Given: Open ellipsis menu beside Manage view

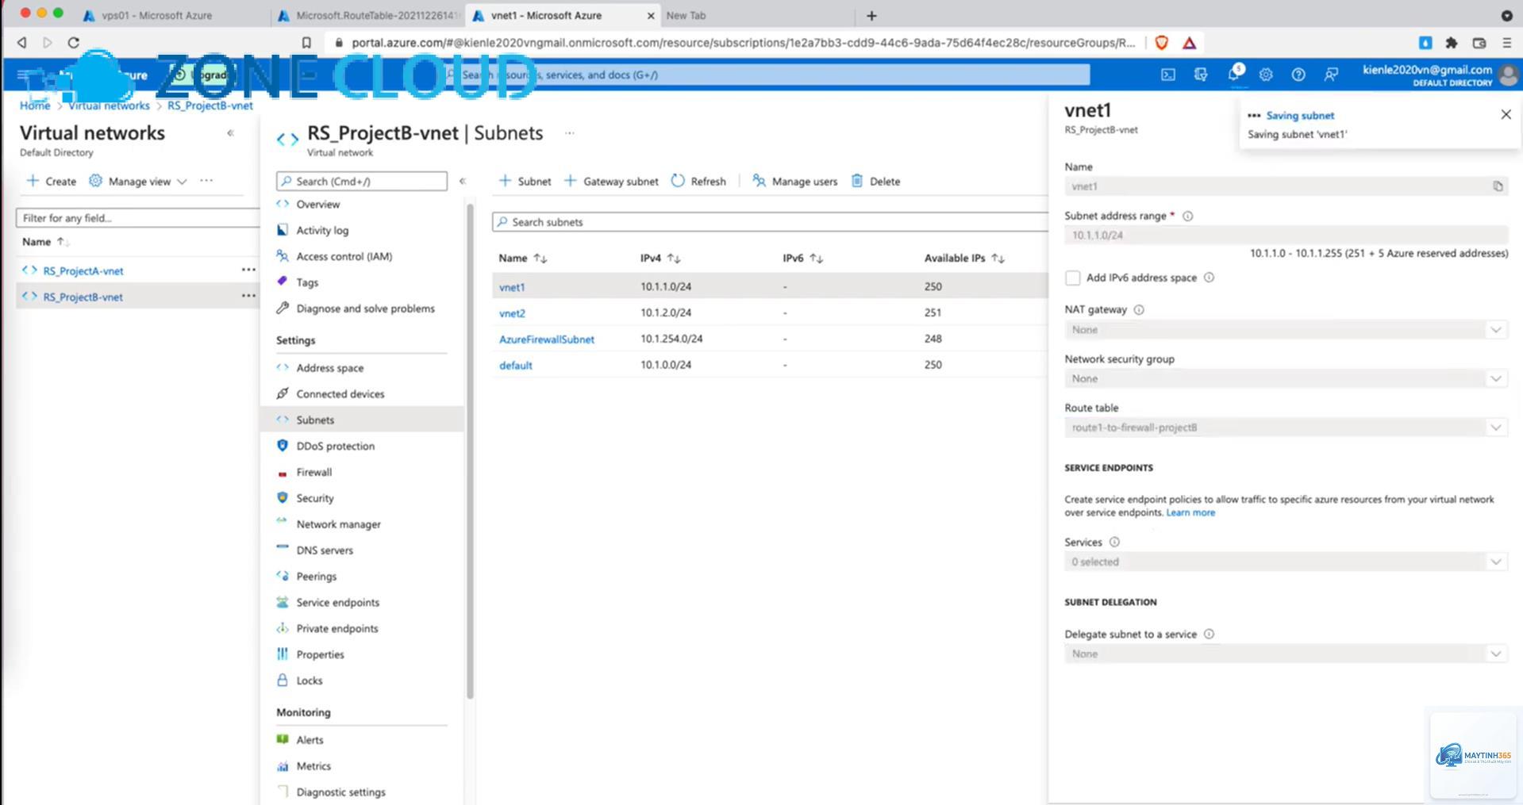Looking at the screenshot, I should [206, 181].
